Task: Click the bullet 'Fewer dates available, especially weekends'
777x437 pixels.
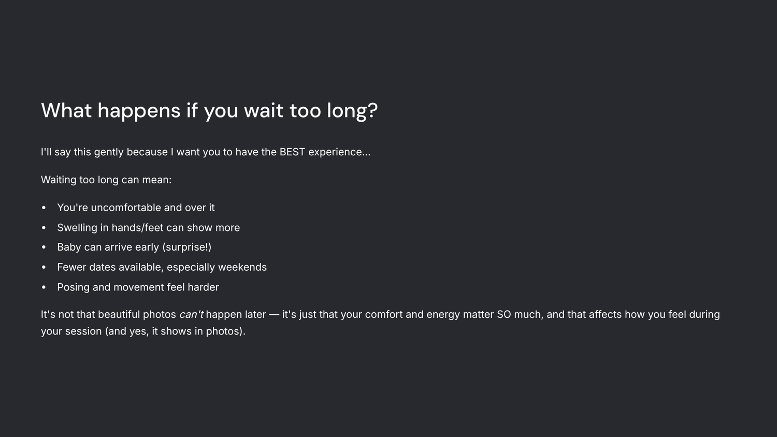Action: (x=162, y=267)
